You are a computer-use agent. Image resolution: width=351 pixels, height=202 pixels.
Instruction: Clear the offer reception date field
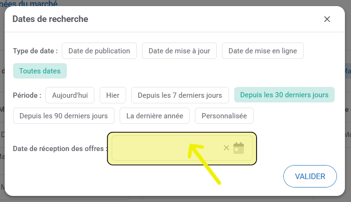tap(226, 148)
